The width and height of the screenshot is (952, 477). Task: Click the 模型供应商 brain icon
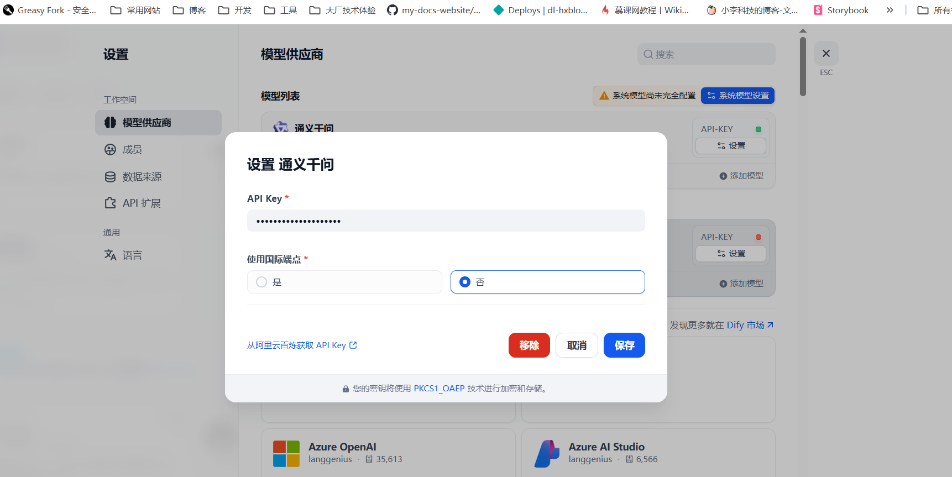point(111,123)
